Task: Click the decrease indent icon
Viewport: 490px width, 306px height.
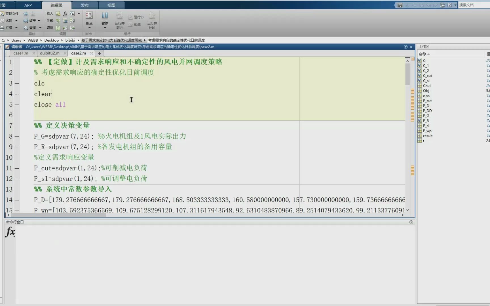Action: 72,28
